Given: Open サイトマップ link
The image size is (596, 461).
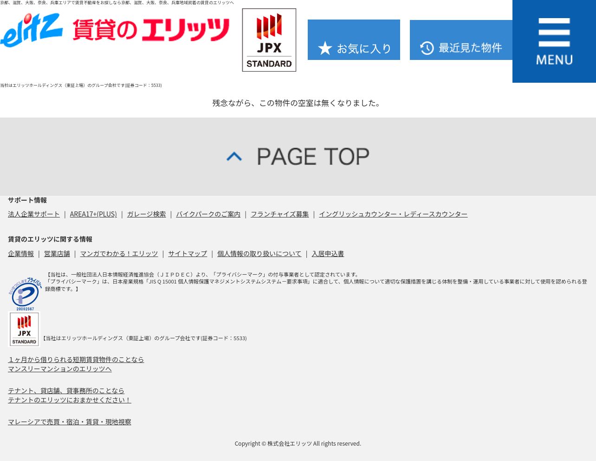Looking at the screenshot, I should (188, 253).
